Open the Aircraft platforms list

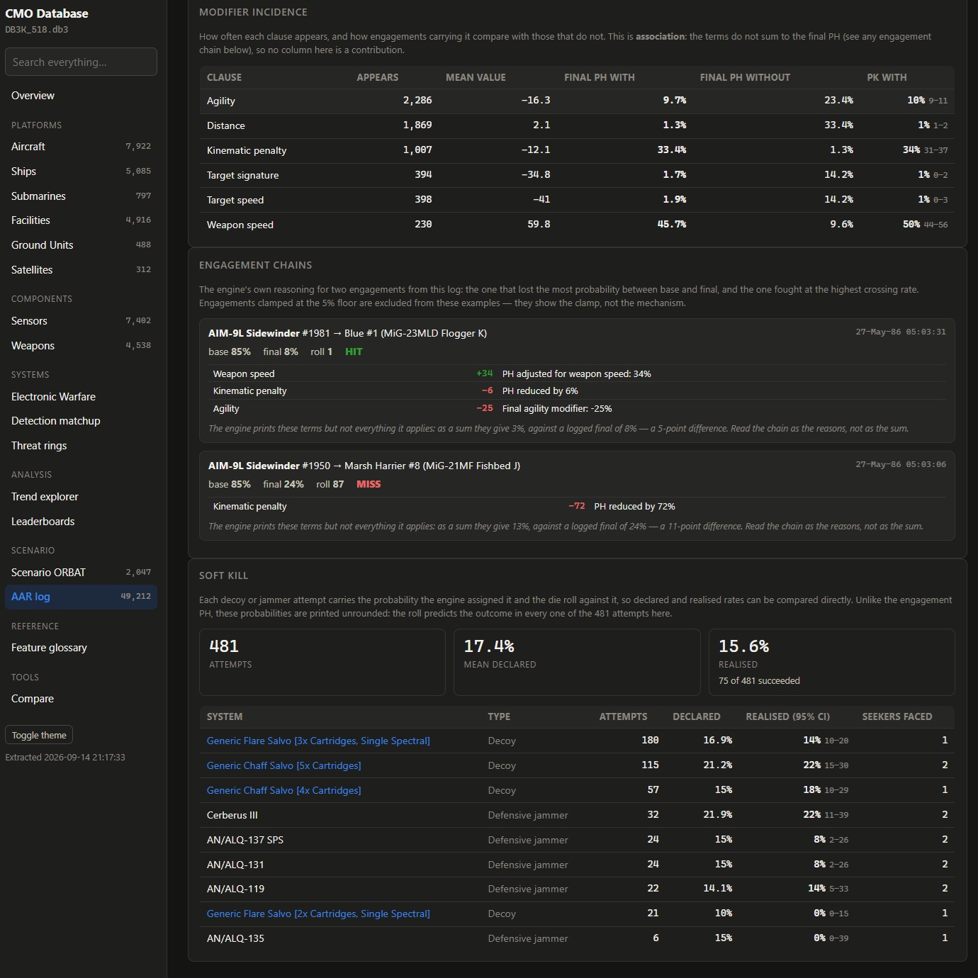[81, 147]
